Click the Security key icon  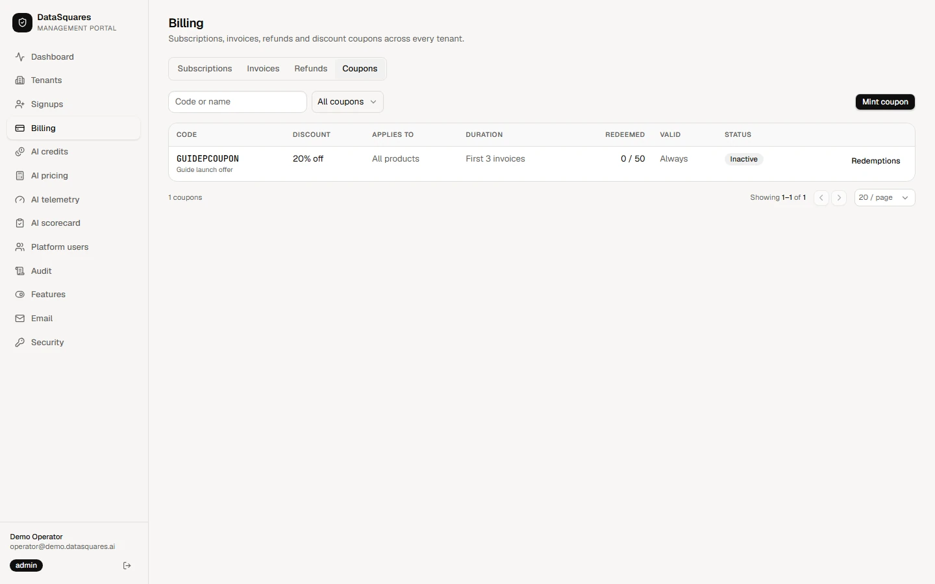point(20,343)
